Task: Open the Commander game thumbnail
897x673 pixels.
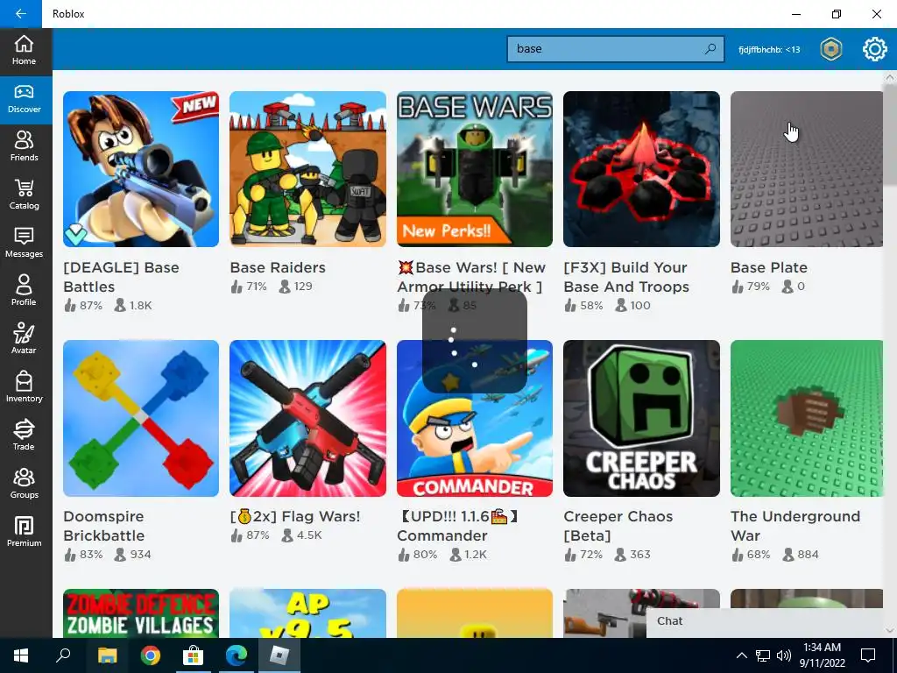Action: 475,418
